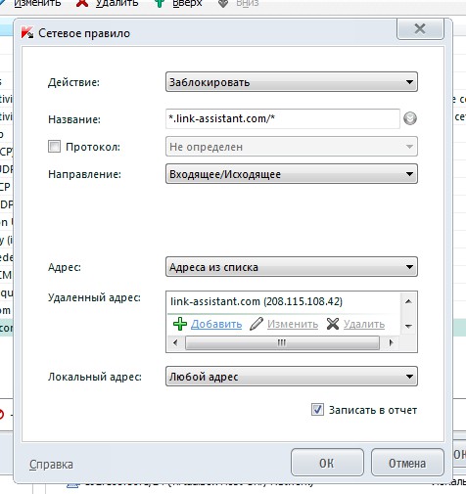
Task: Click the Kaspersky logo in the title bar
Action: (x=27, y=33)
